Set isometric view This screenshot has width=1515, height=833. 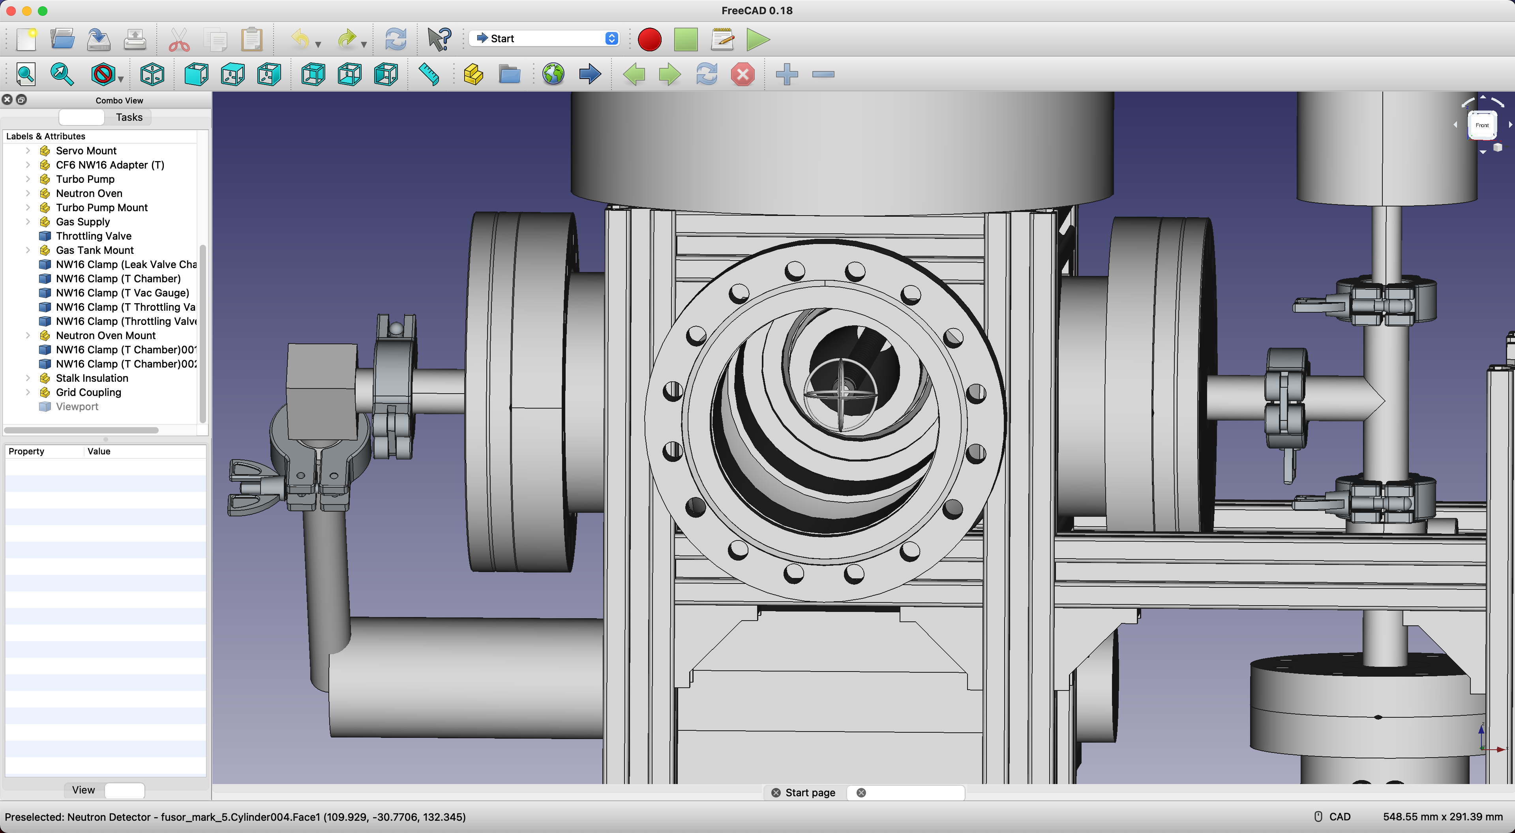pos(152,74)
